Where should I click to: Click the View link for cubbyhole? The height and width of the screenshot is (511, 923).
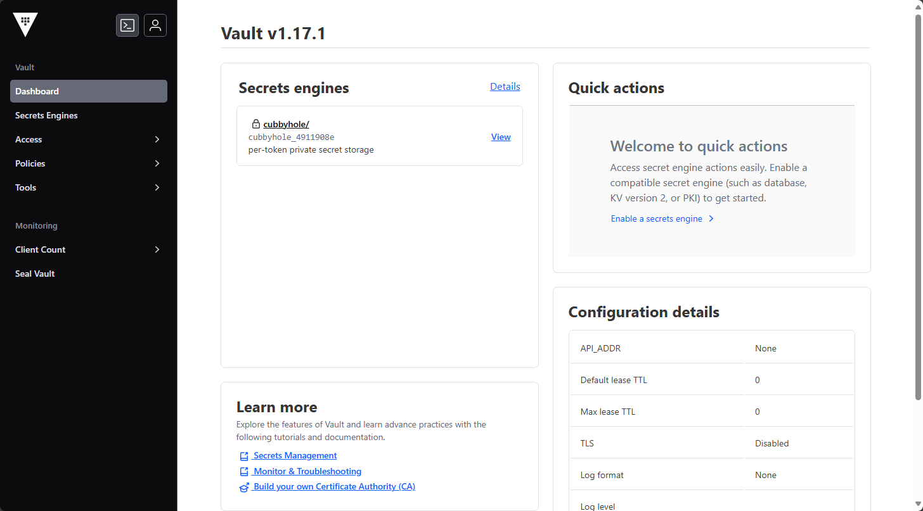[x=501, y=137]
